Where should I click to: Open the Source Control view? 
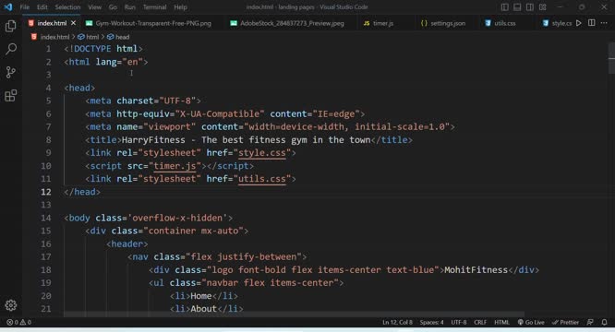pos(10,73)
